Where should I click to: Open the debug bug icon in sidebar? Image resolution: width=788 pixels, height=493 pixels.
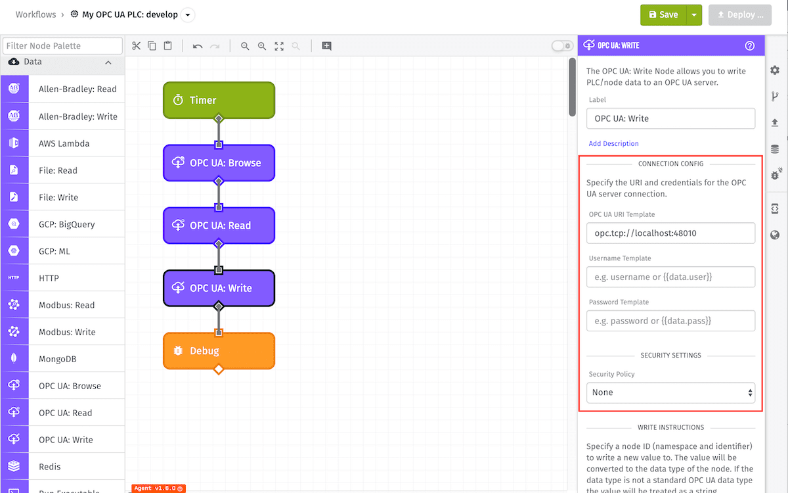[775, 175]
